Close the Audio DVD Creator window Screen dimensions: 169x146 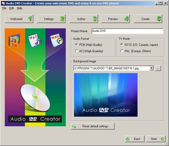pyautogui.click(x=165, y=3)
